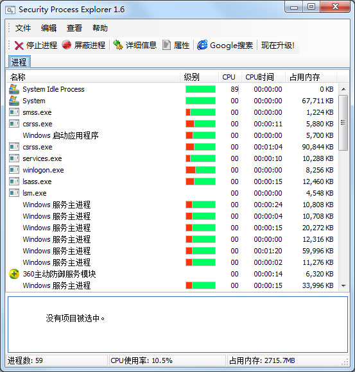Click the smss.exe level bar
355x372 pixels.
coord(200,112)
